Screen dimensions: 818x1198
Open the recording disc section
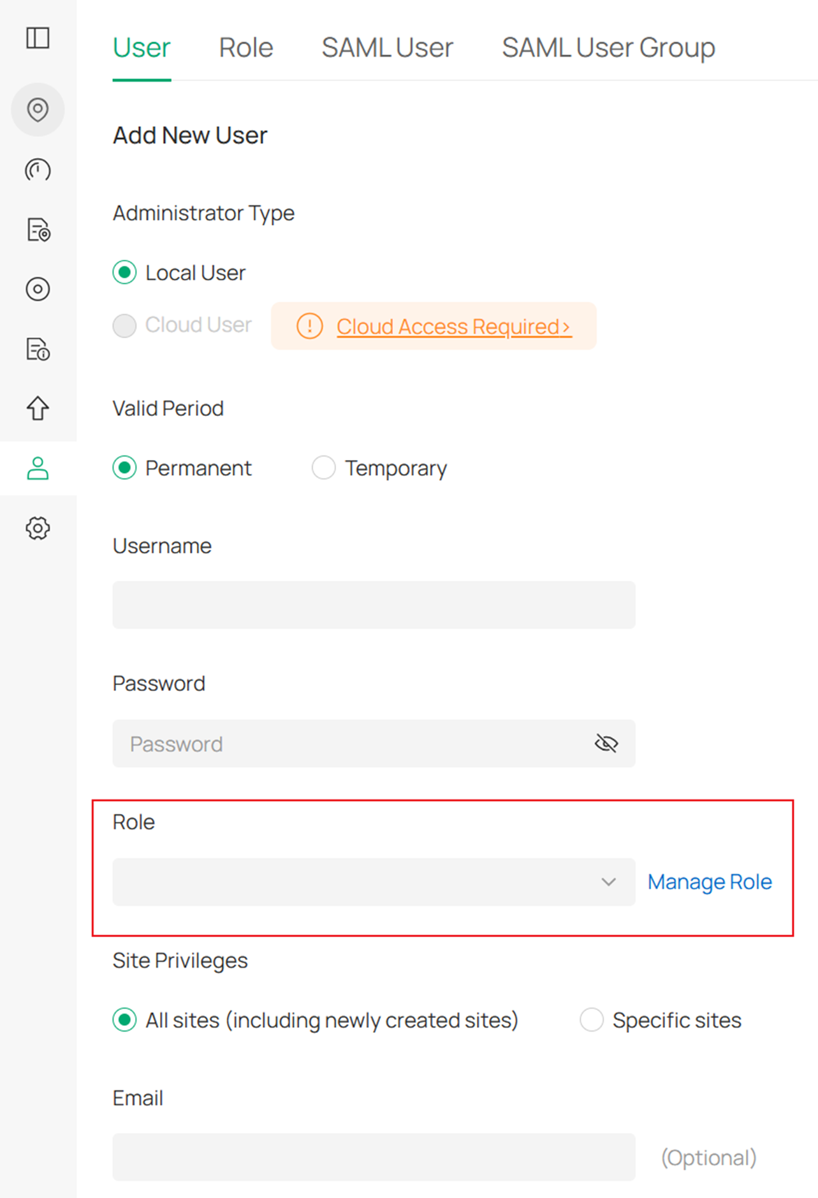38,289
